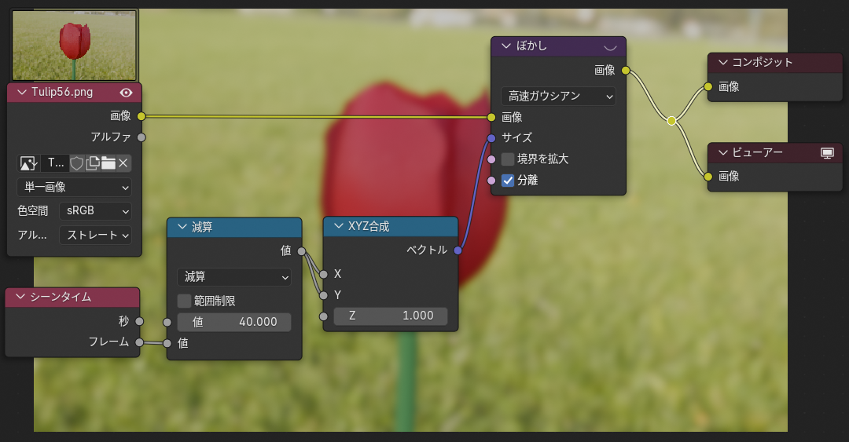Screen dimensions: 849x442
Task: Select the XYZ合成 node title
Action: coord(369,226)
